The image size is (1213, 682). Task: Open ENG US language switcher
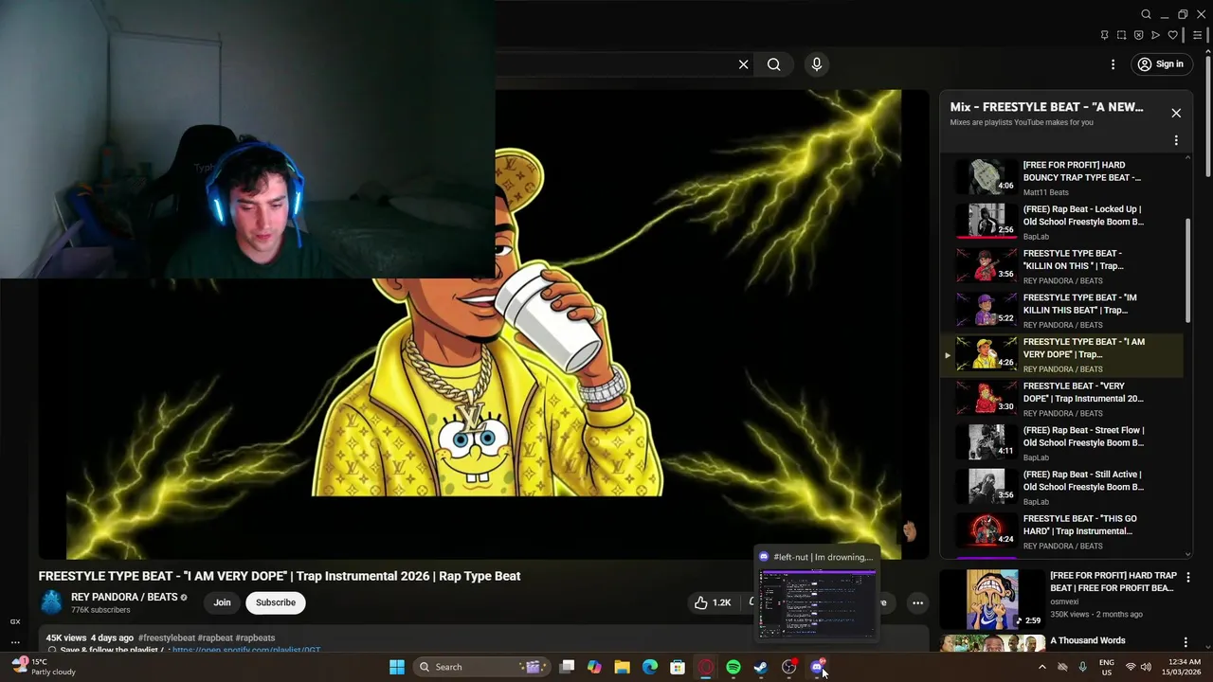click(1107, 667)
